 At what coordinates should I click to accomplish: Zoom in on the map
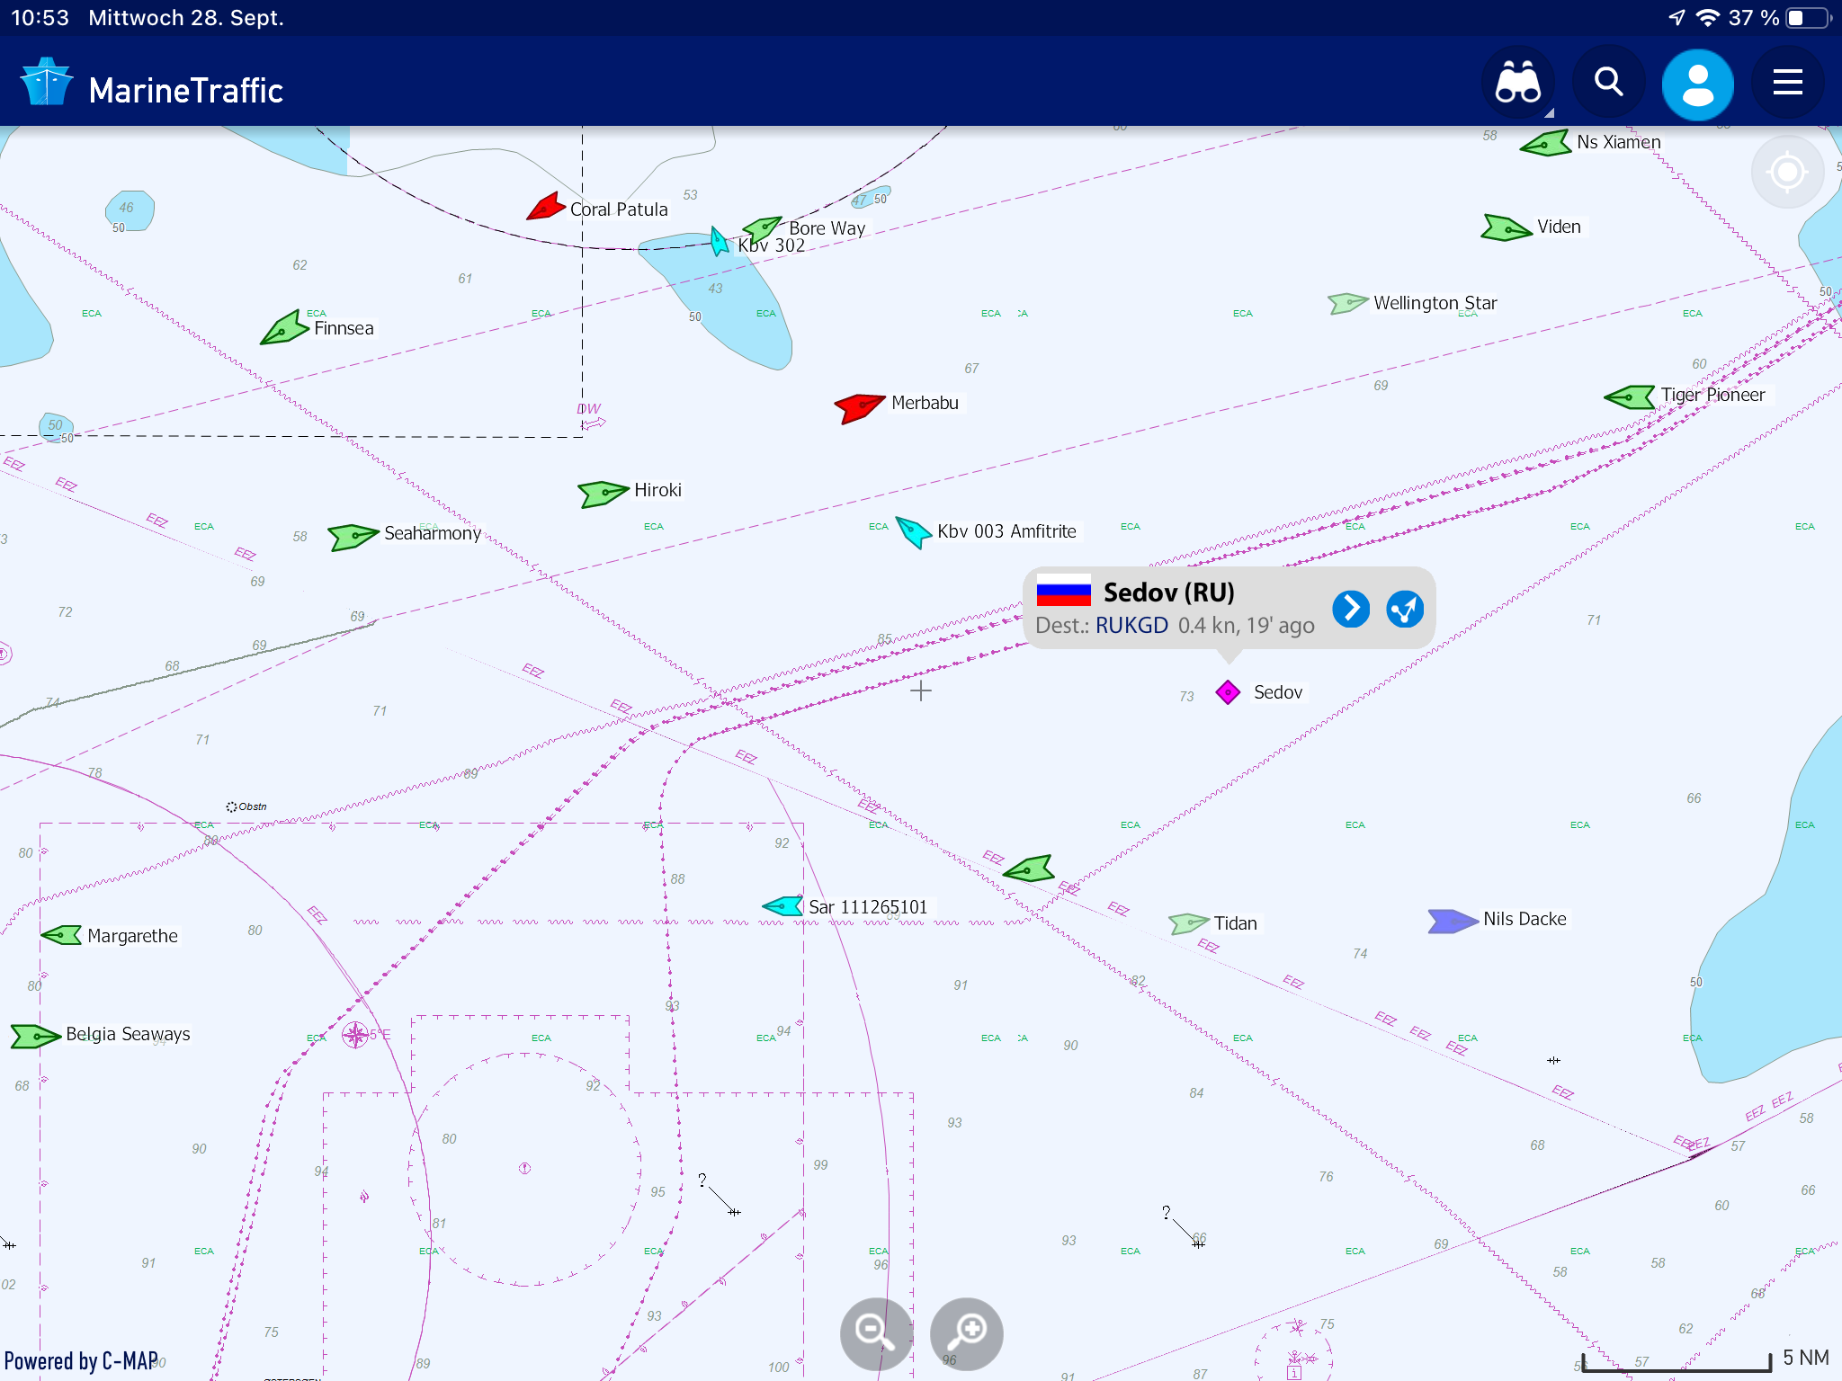click(x=967, y=1332)
